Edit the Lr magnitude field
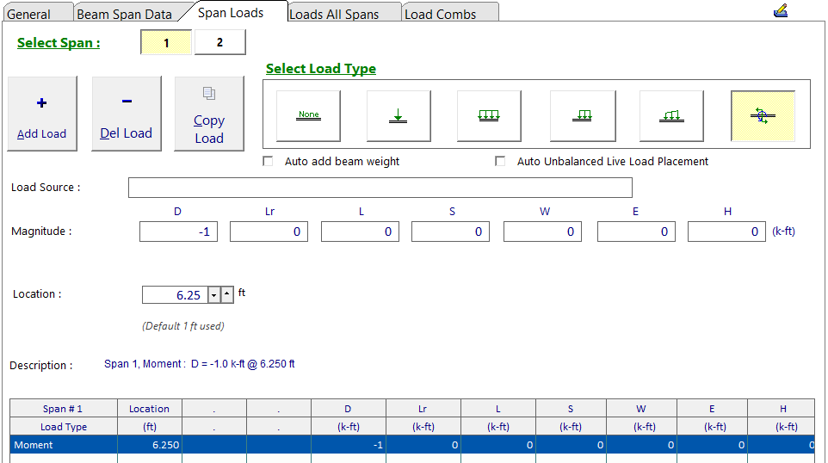Viewport: 828px width, 463px height. pyautogui.click(x=269, y=231)
